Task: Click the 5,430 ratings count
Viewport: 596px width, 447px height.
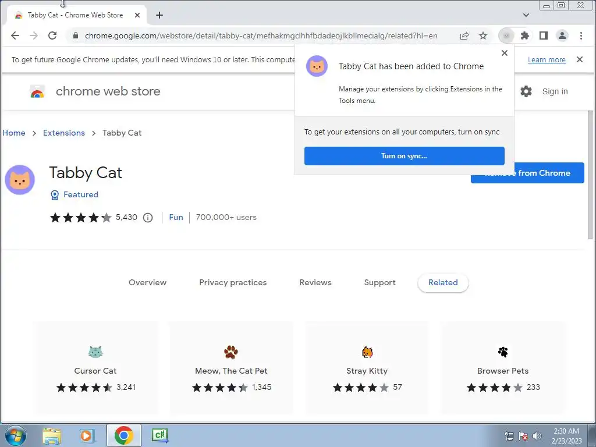Action: 126,218
